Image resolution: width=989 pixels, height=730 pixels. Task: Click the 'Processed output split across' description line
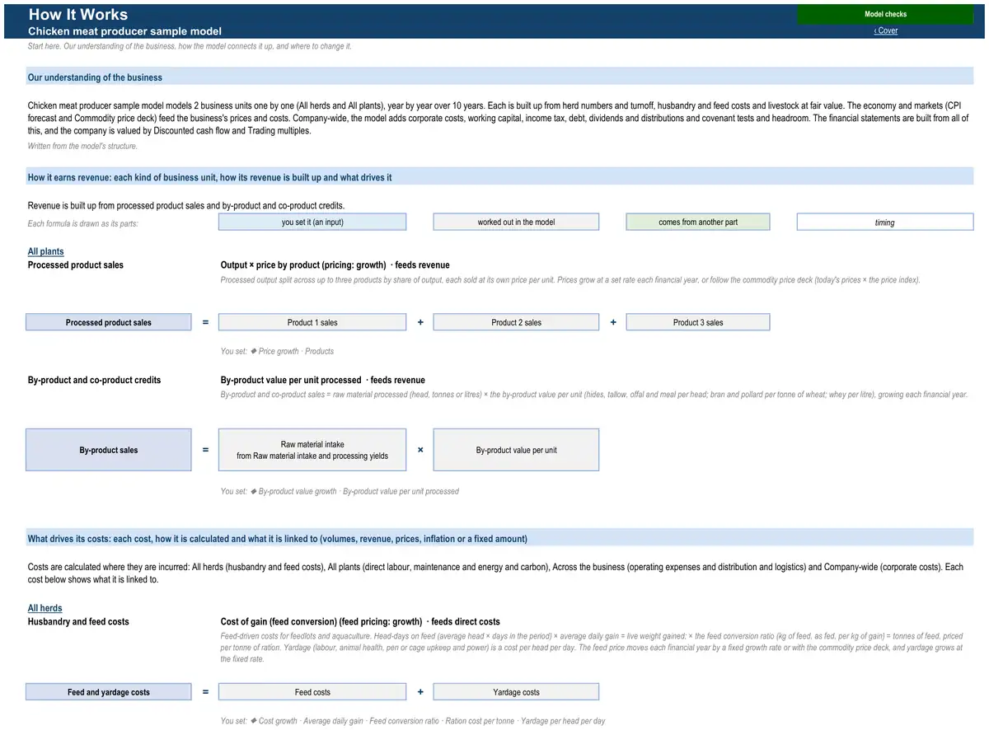pos(570,280)
